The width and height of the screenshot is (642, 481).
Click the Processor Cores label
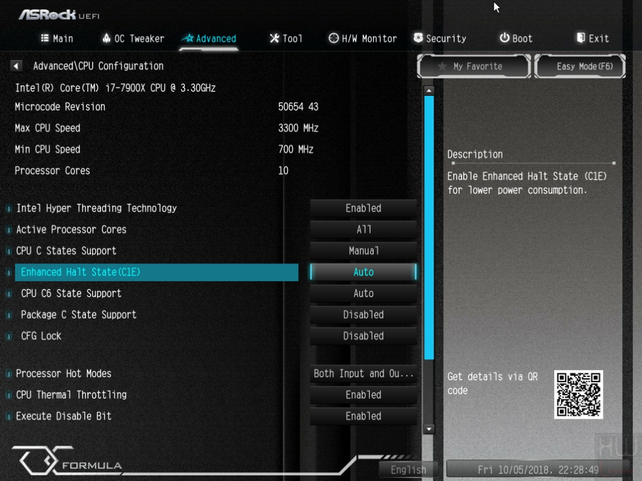pos(52,171)
